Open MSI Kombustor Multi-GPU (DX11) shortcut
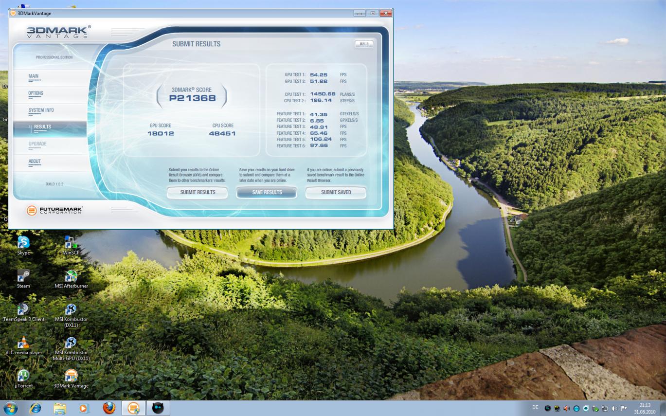Viewport: 666px width, 416px height. pos(71,348)
